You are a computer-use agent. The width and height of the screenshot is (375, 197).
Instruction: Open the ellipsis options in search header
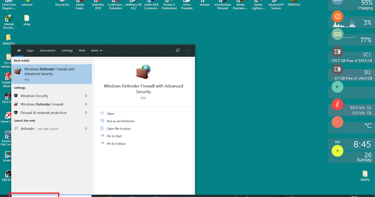coord(187,50)
